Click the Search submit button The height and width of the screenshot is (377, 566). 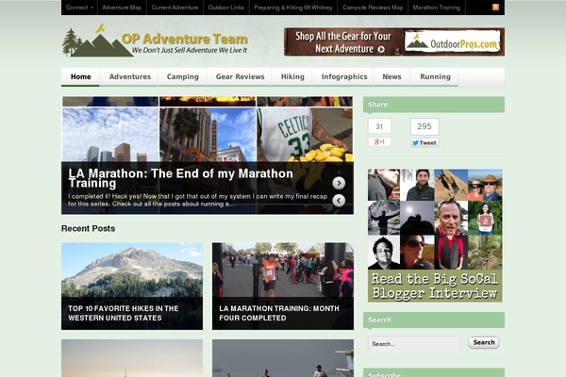click(484, 342)
